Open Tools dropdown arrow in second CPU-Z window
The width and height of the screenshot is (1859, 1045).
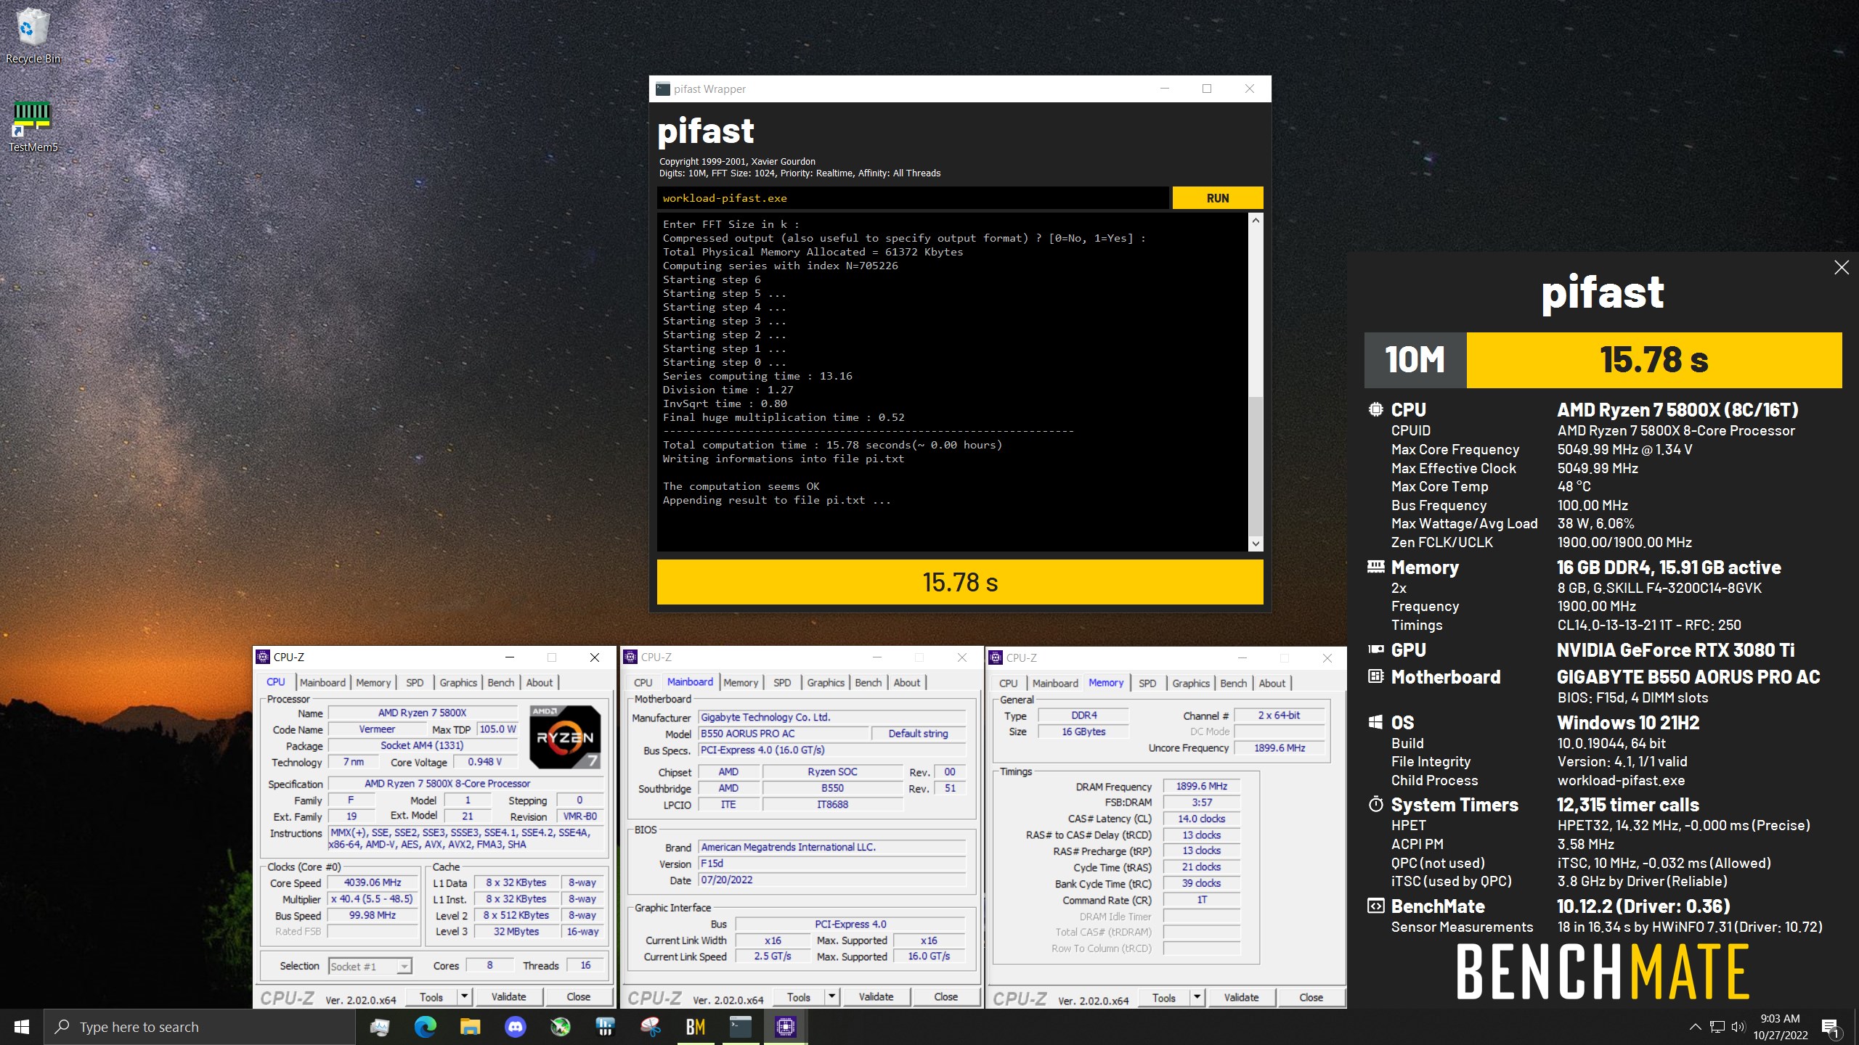(x=832, y=996)
